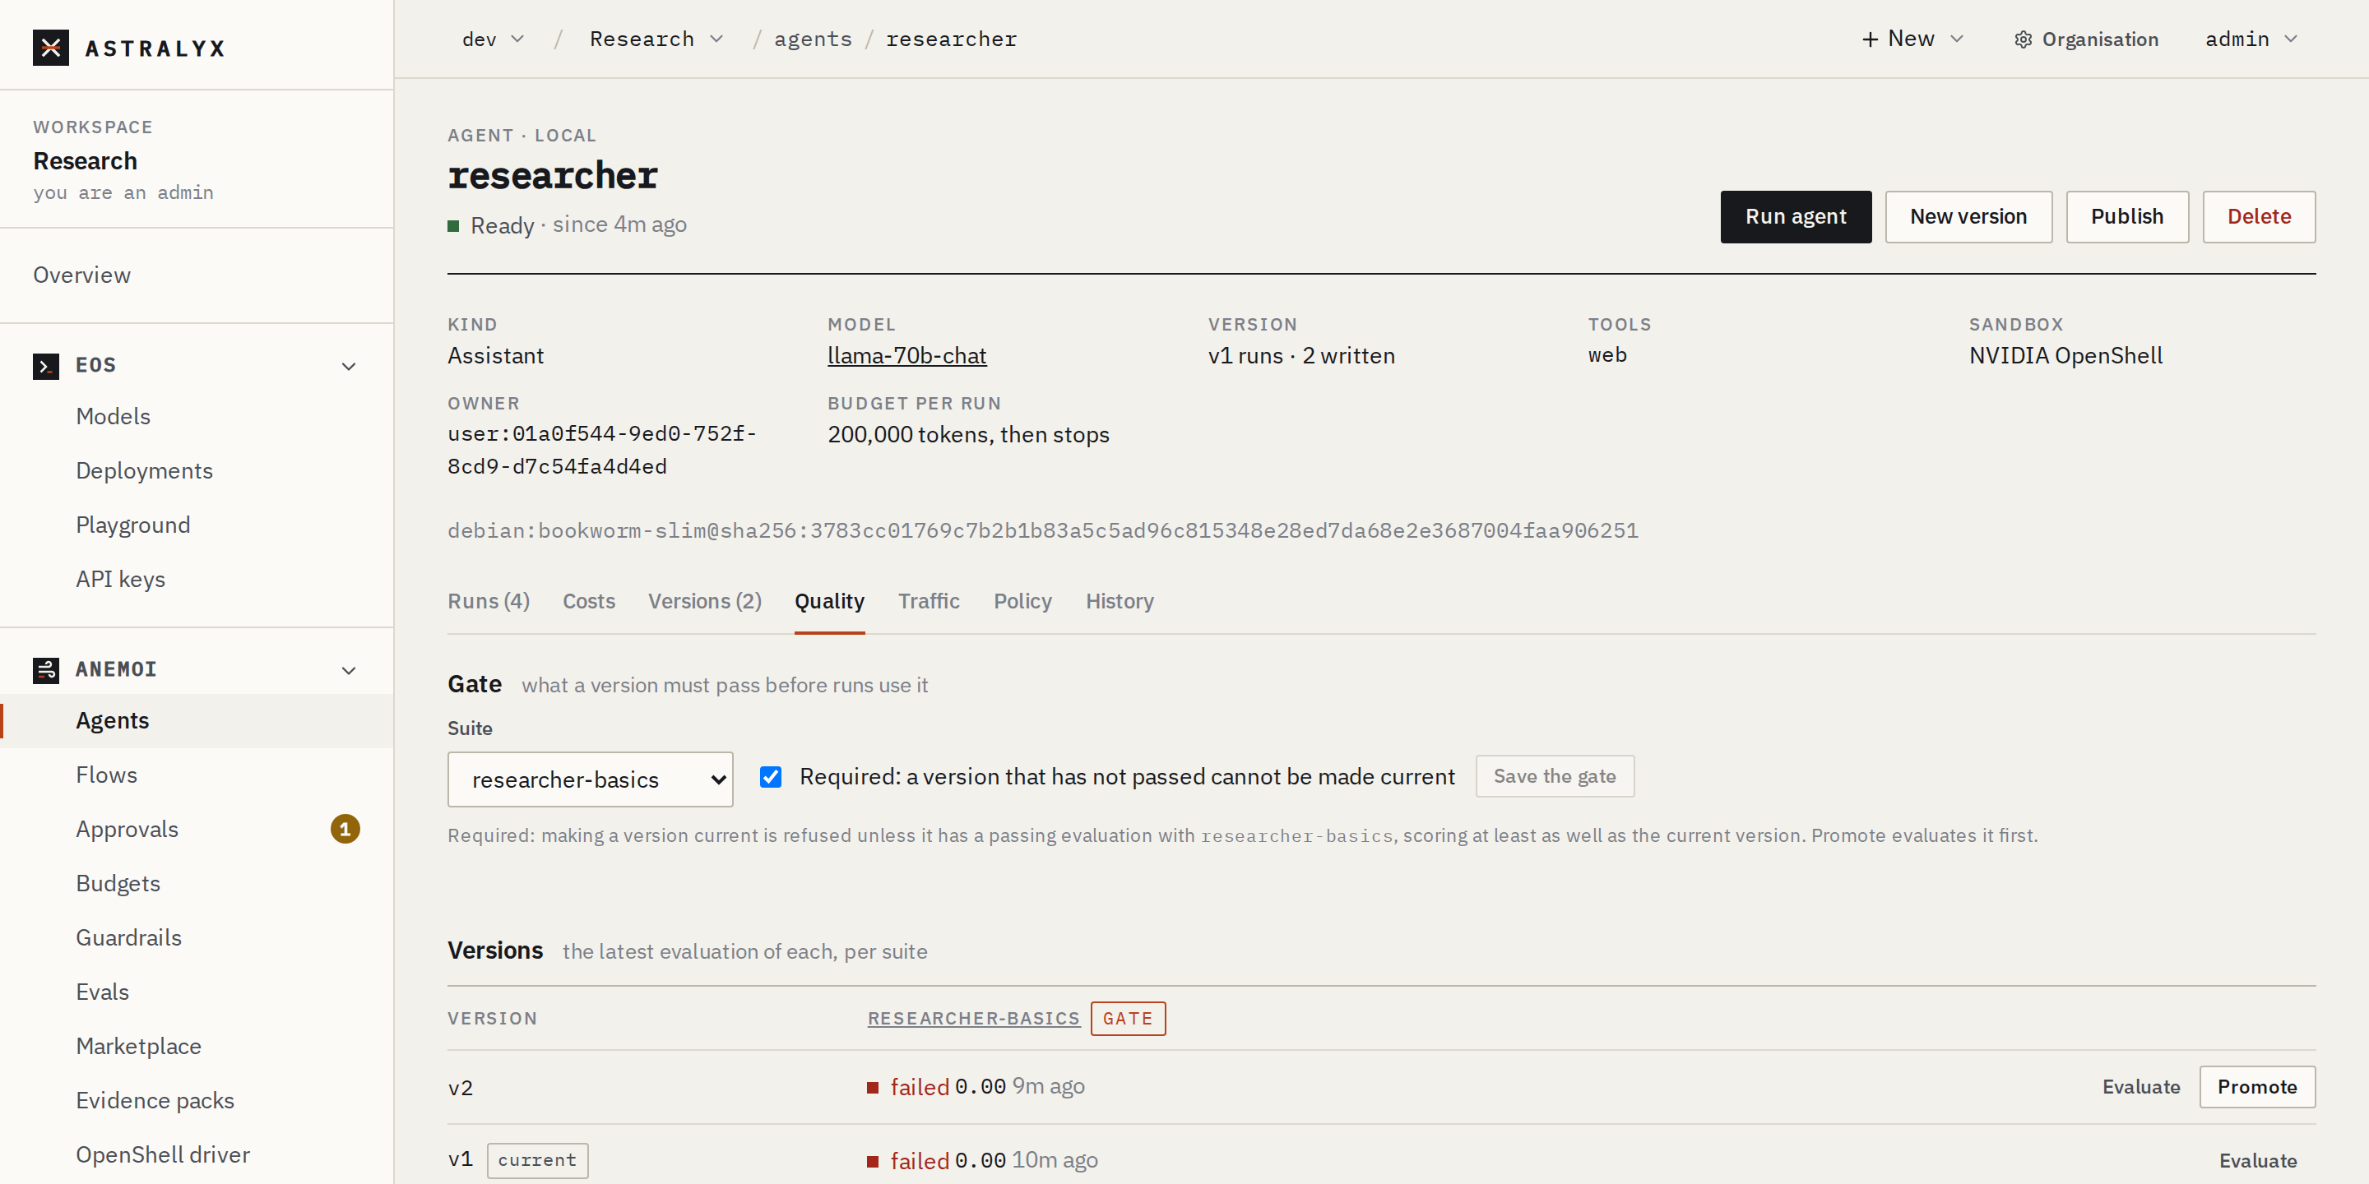Open Playground in the sidebar

[133, 525]
